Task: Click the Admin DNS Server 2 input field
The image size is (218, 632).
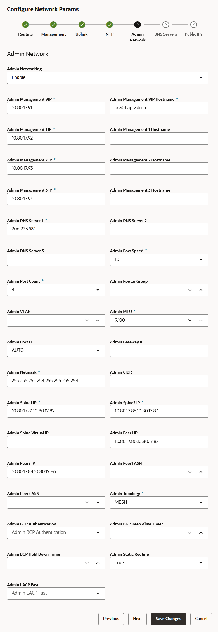Action: 159,229
